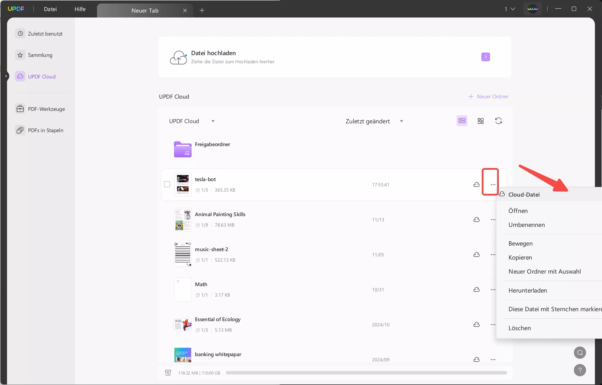Select the Neuer Tab tab
This screenshot has width=602, height=385.
[x=145, y=10]
